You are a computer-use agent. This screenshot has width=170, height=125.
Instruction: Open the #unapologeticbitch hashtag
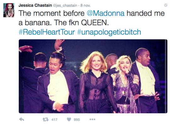pyautogui.click(x=109, y=32)
